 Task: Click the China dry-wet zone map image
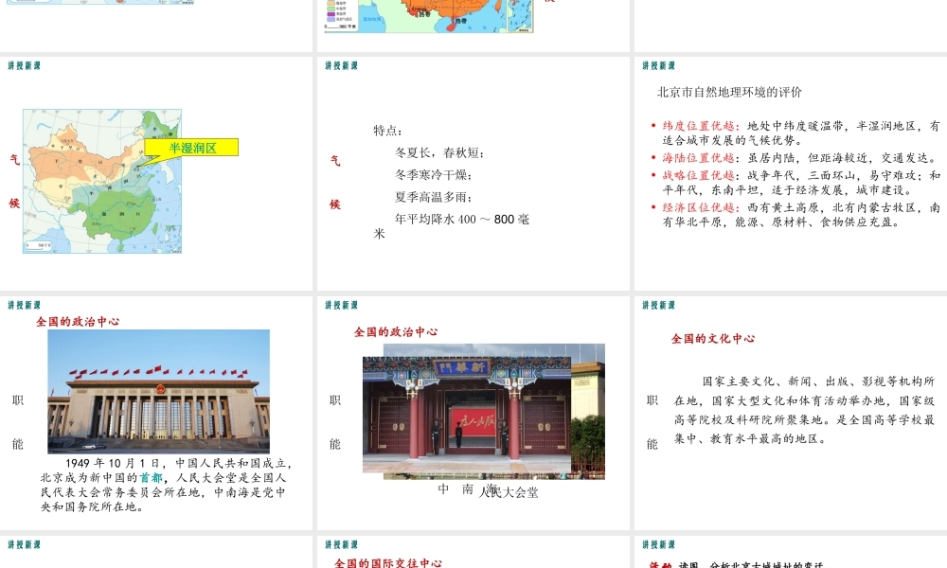tap(102, 181)
